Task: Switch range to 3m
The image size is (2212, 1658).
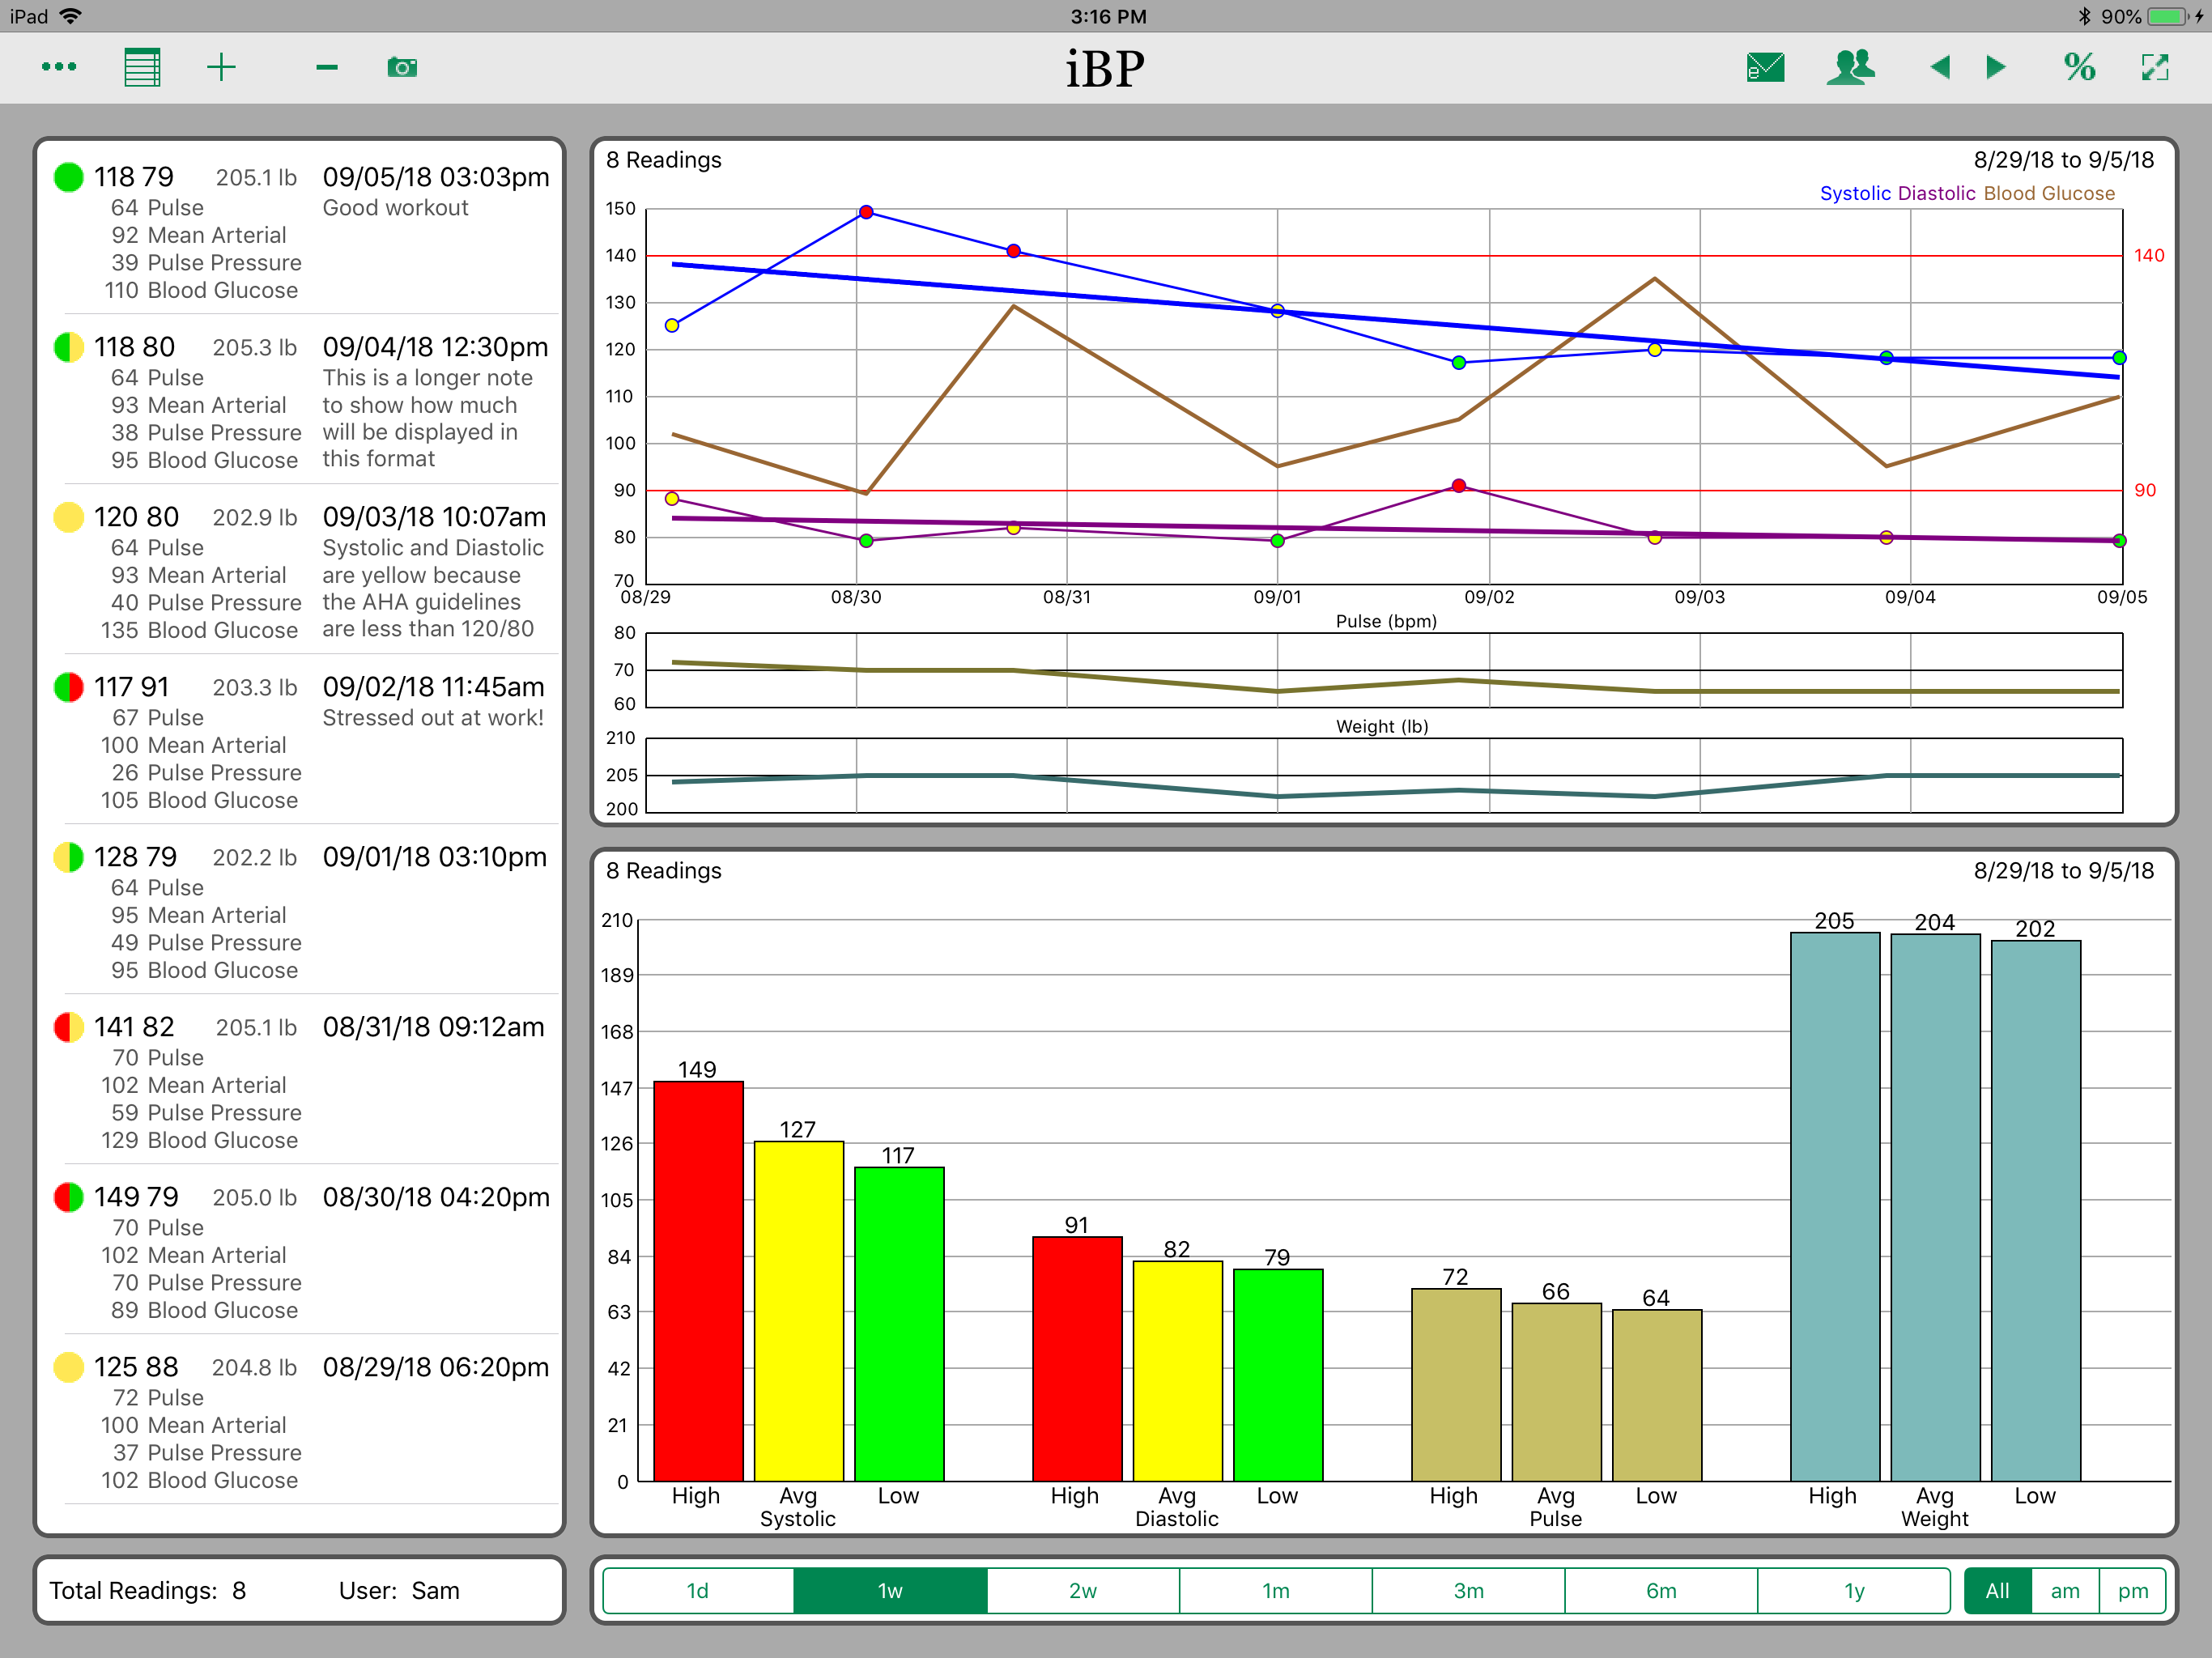Action: pyautogui.click(x=1468, y=1590)
